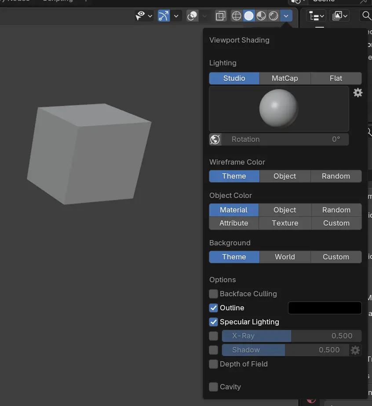Enable Backface Culling checkbox

(214, 294)
